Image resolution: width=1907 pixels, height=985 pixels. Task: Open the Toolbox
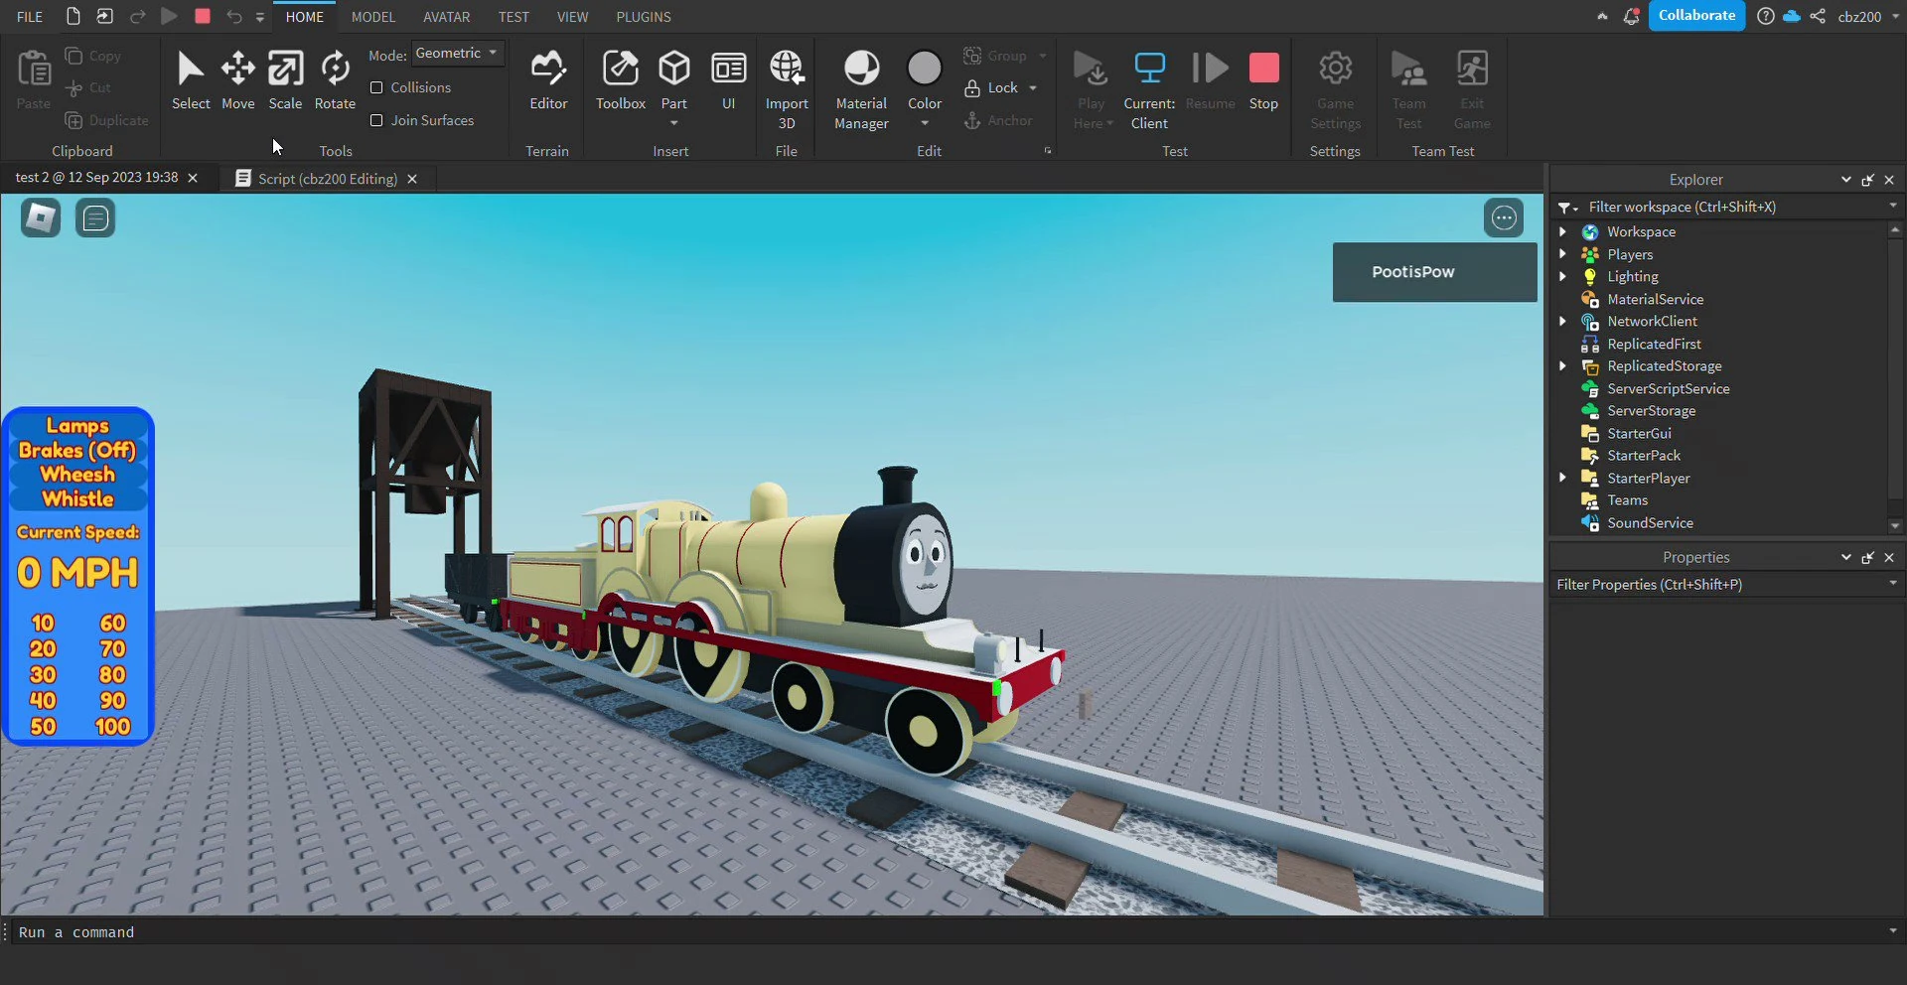620,79
